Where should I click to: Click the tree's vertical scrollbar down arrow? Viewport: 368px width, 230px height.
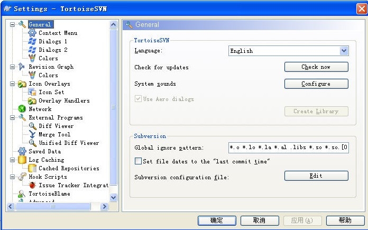click(113, 197)
